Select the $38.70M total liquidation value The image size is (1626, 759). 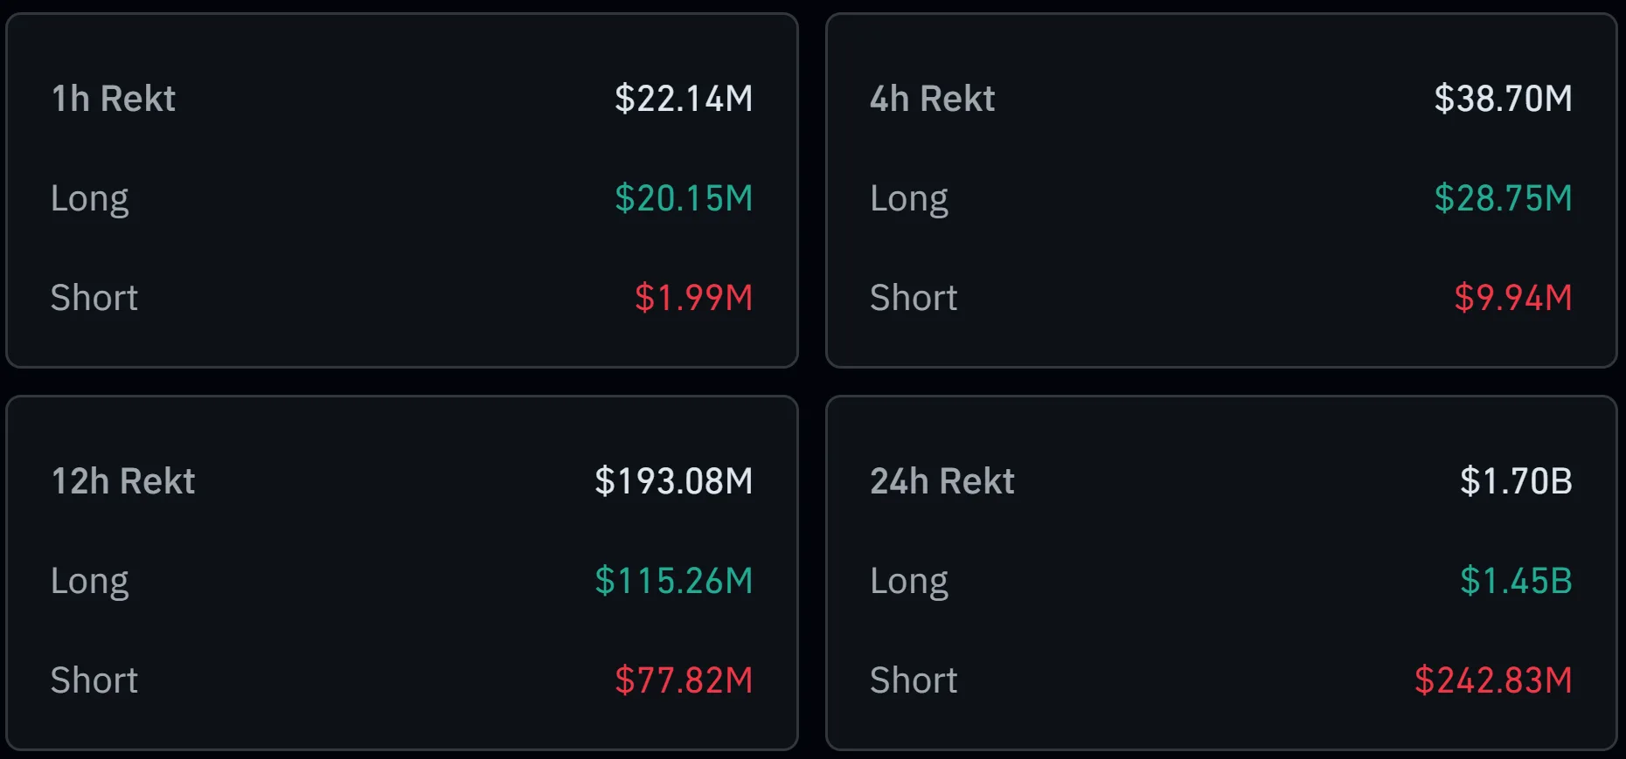pos(1503,99)
